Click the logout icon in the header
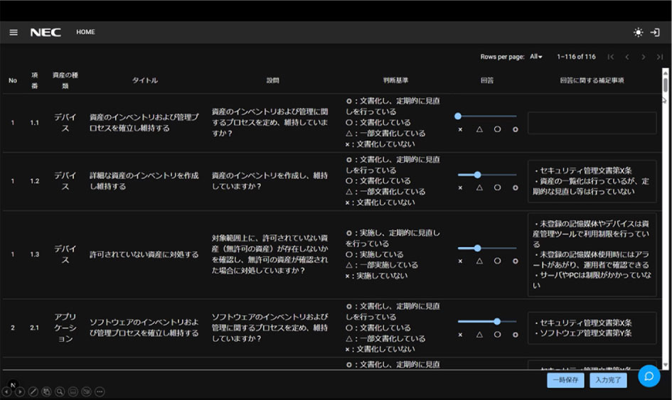 click(x=656, y=32)
